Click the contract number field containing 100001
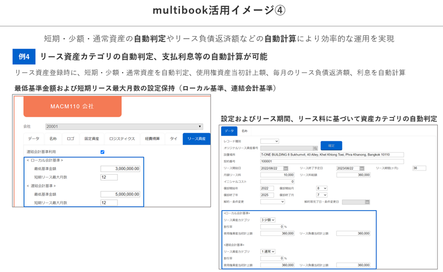The width and height of the screenshot is (443, 272). point(332,161)
